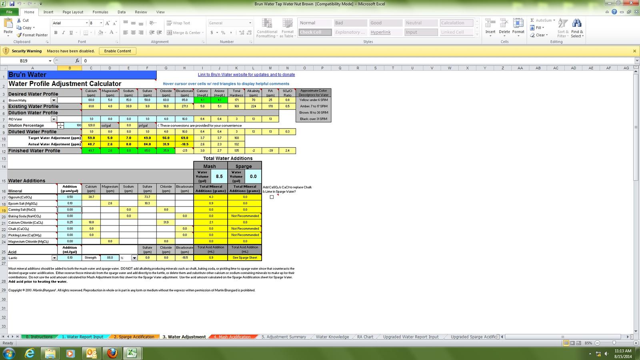This screenshot has height=360, width=640.
Task: Open the Bru'n Water website link
Action: click(246, 74)
